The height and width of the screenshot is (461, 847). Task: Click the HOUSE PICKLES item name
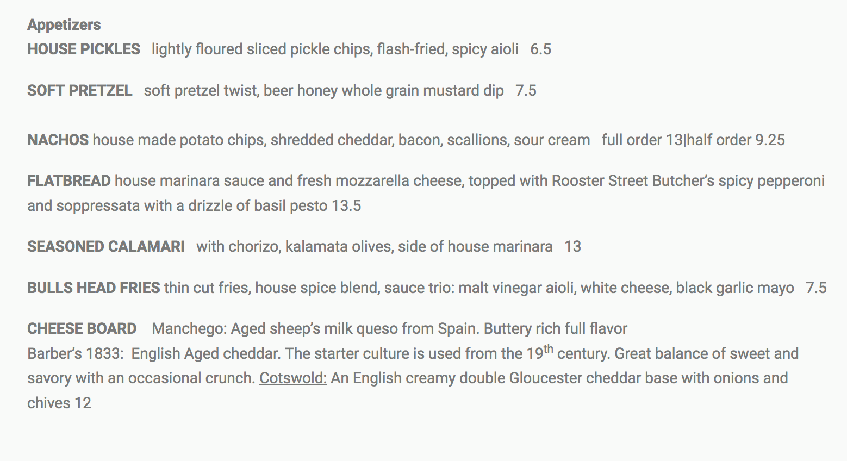click(x=84, y=49)
